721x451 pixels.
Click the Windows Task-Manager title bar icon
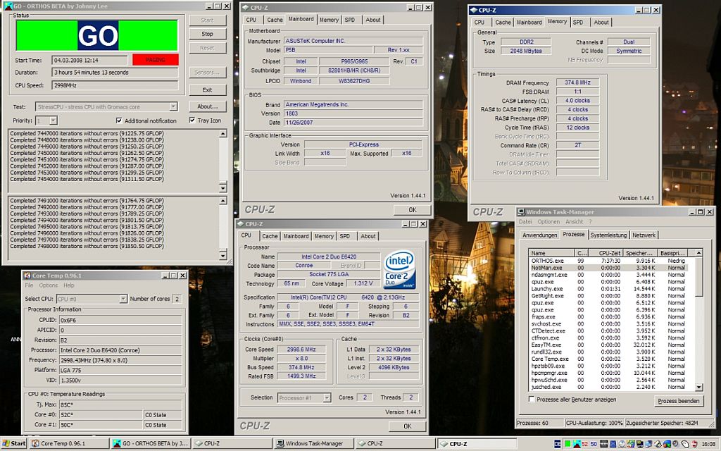point(521,211)
